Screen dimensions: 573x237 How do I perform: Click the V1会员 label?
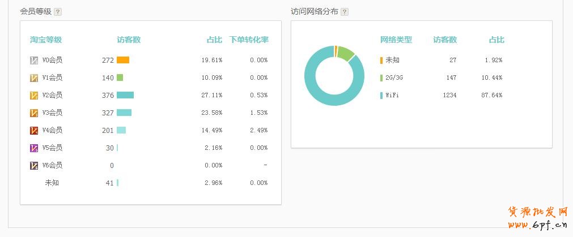pyautogui.click(x=52, y=77)
